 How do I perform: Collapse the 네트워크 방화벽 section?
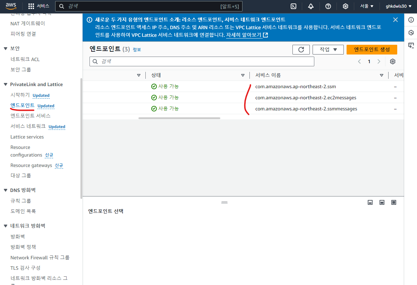tap(6, 226)
